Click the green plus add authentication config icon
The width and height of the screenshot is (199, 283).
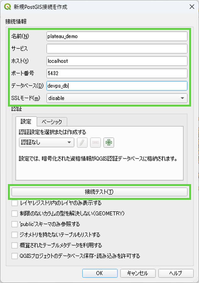click(108, 142)
